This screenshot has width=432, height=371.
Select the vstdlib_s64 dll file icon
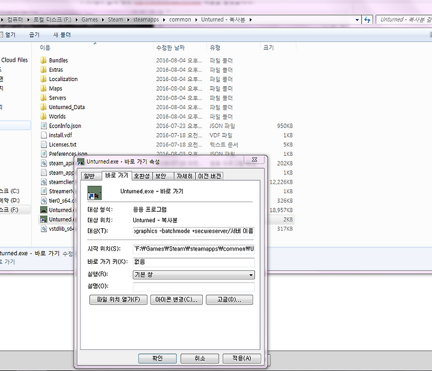coord(44,229)
